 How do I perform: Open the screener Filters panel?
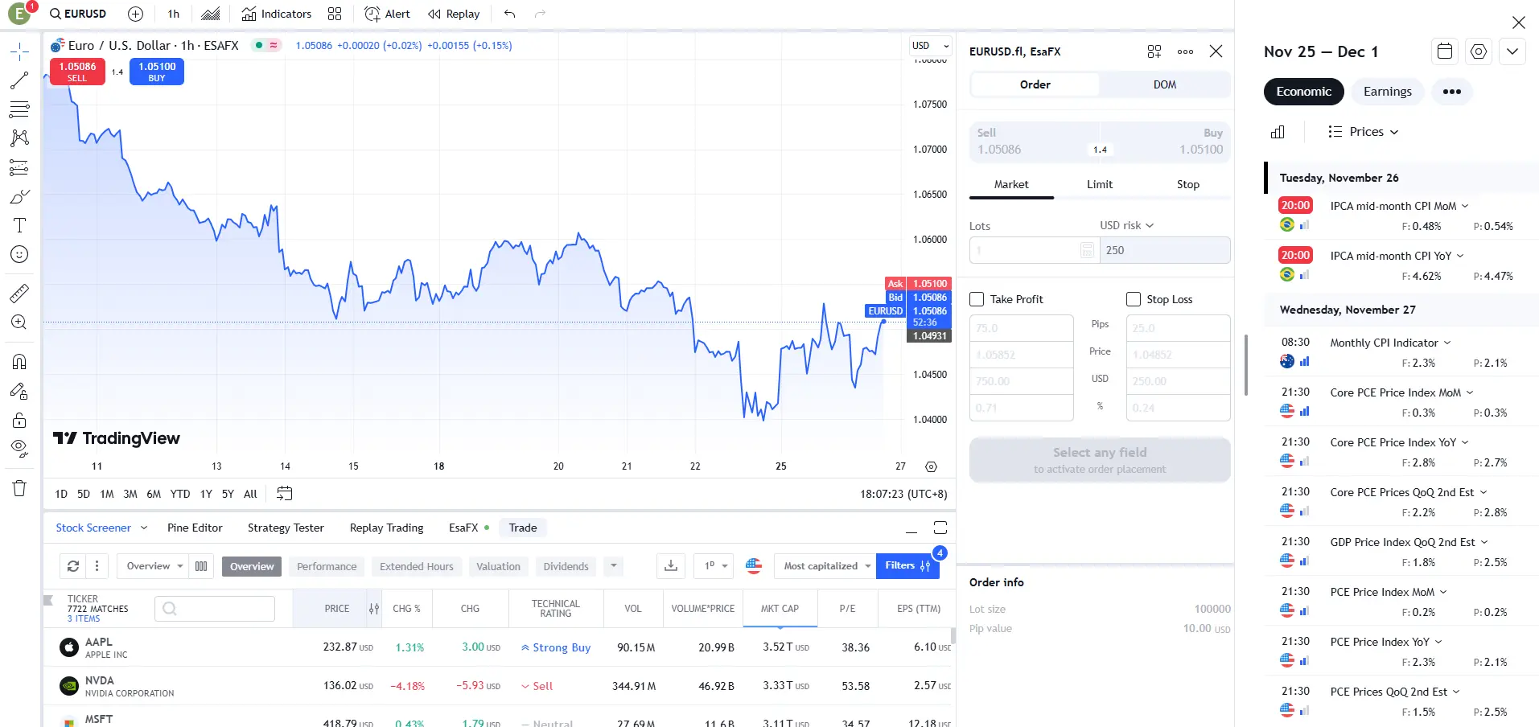[x=907, y=566]
